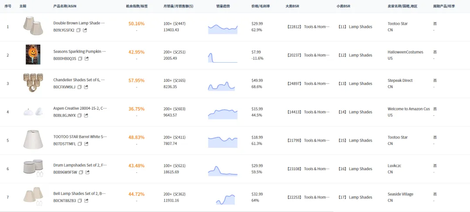The height and width of the screenshot is (212, 470).
Task: Open the TOOTOO STAR Barrel White thumbnail
Action: (33, 140)
